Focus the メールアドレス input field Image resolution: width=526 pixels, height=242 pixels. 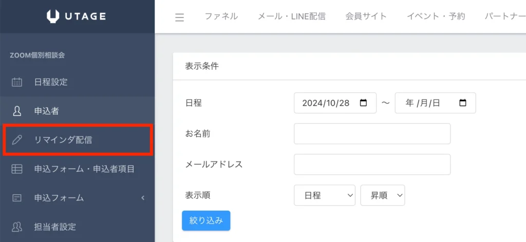(372, 165)
